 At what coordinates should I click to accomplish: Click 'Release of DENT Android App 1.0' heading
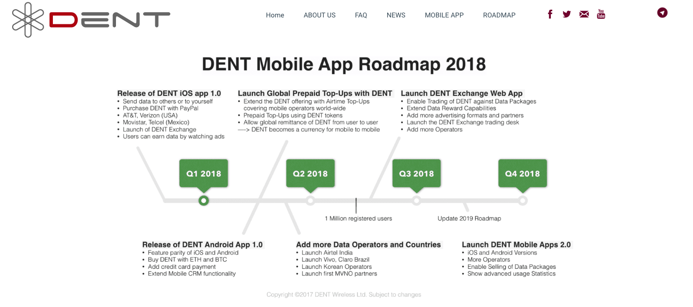pos(202,245)
